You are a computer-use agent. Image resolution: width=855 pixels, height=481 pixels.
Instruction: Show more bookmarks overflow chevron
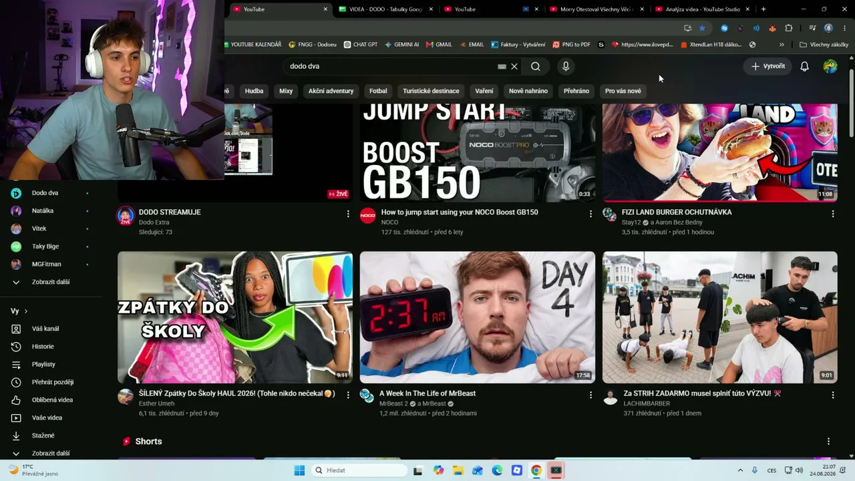[x=782, y=45]
